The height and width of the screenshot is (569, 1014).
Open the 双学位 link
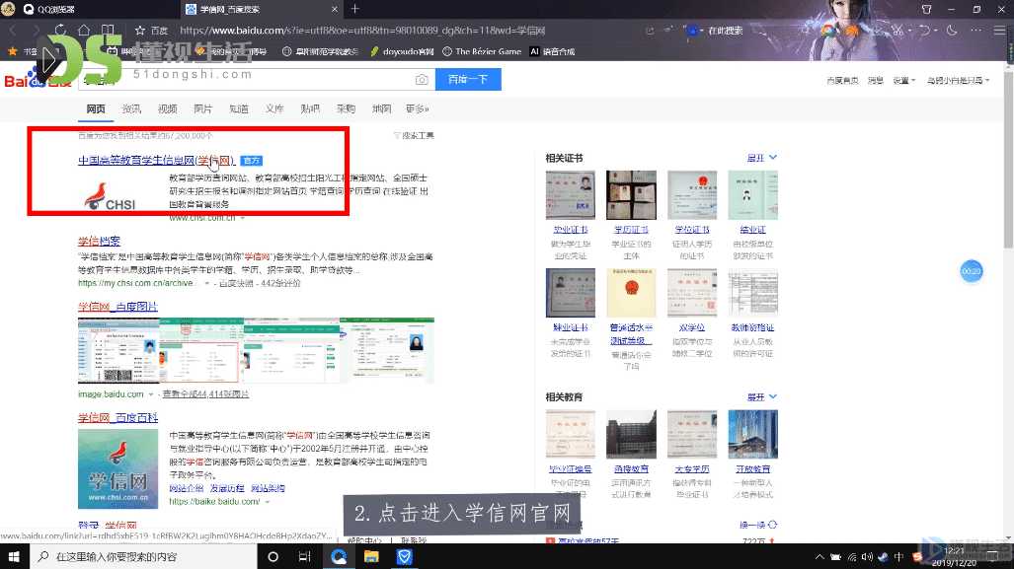pyautogui.click(x=692, y=328)
